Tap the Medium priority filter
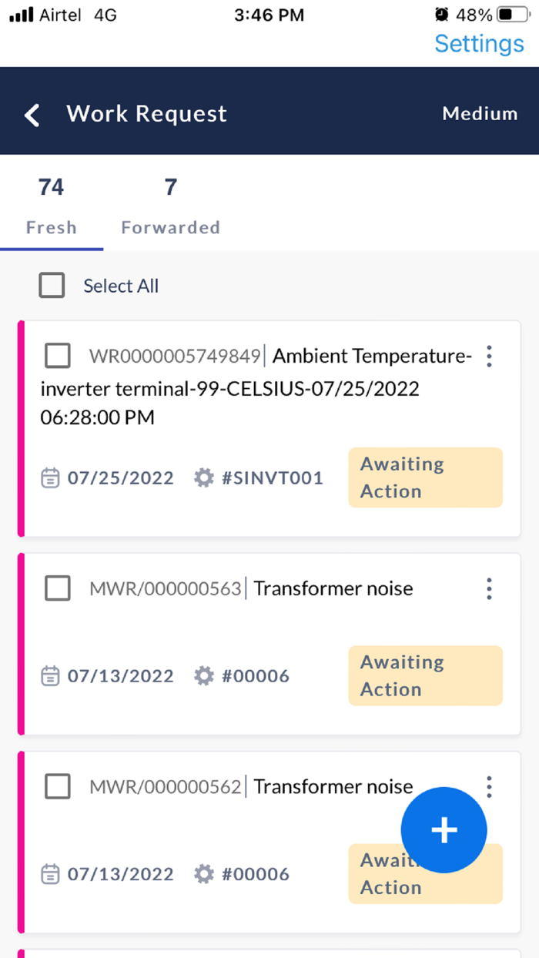 [480, 114]
